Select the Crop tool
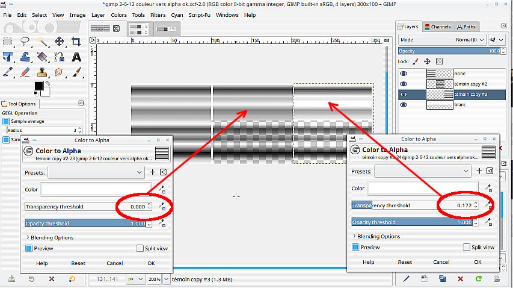 (x=76, y=42)
